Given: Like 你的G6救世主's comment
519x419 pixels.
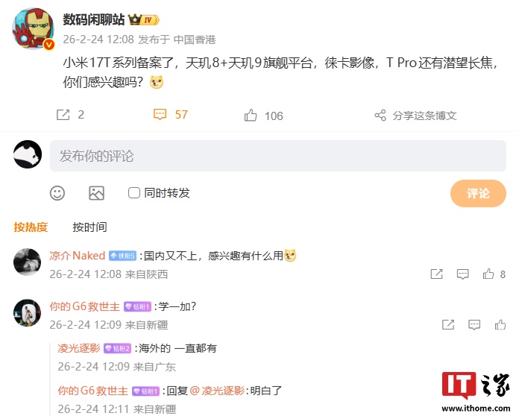Looking at the screenshot, I should coord(500,324).
